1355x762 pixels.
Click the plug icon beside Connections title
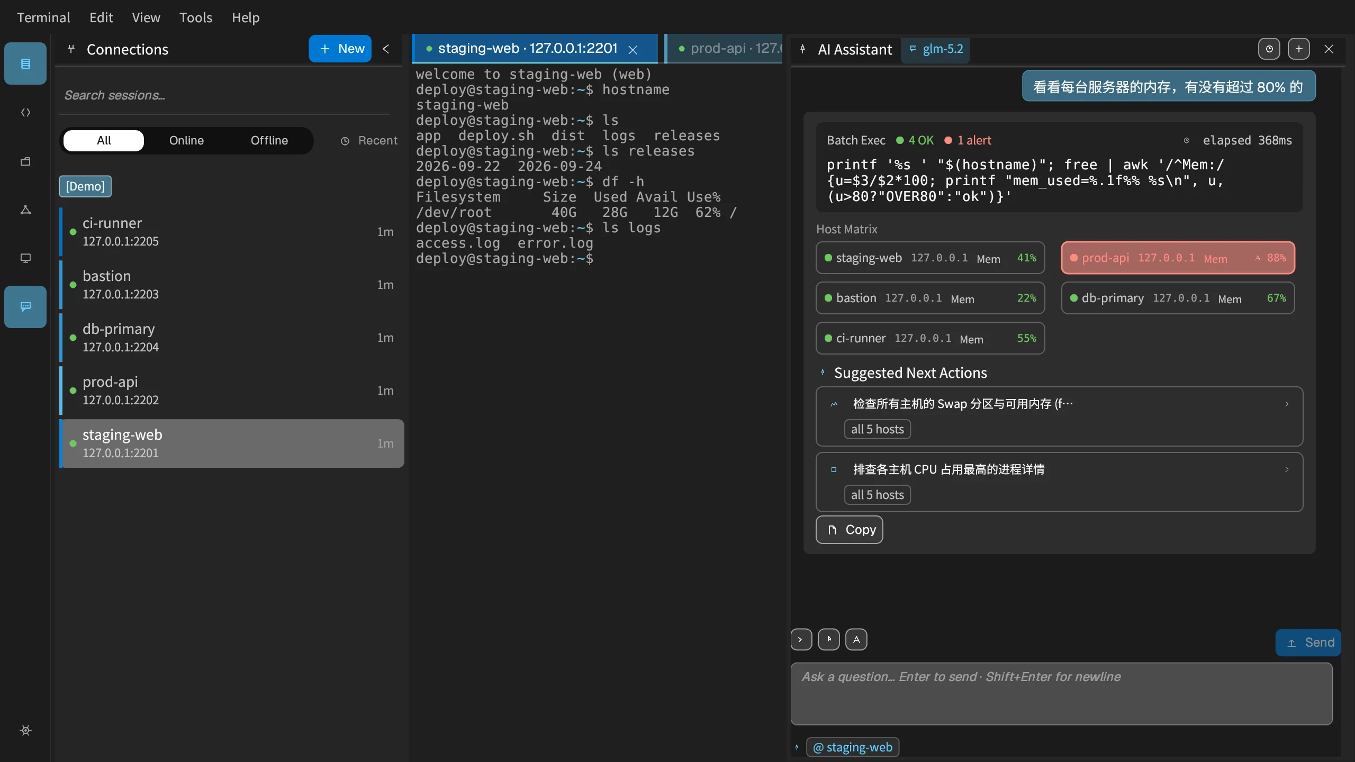click(71, 49)
